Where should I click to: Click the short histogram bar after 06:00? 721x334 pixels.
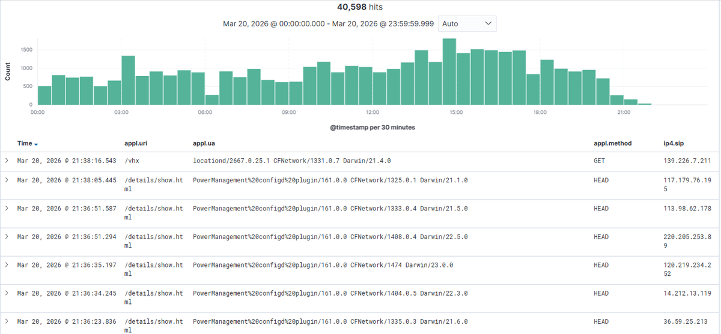[x=211, y=100]
